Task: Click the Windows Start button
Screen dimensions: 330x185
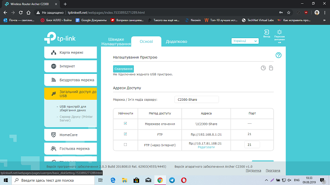Action: 6,180
